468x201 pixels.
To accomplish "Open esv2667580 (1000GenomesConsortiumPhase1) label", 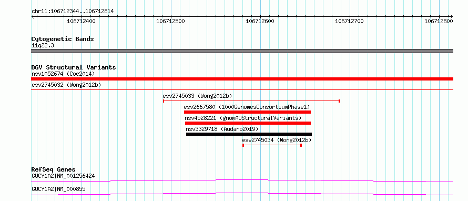I will point(247,107).
